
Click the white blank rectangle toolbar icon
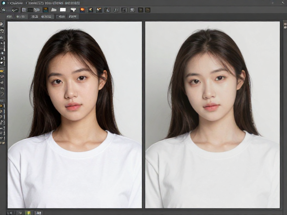63,10
